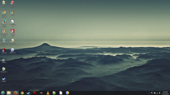170x95 pixels.
Task: Launch GIMP from the taskbar
Action: tap(41, 93)
